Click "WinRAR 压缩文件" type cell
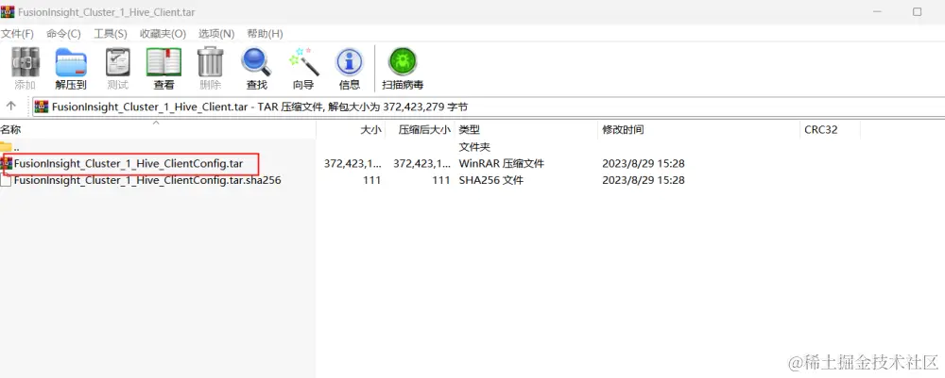The width and height of the screenshot is (945, 378). click(502, 163)
